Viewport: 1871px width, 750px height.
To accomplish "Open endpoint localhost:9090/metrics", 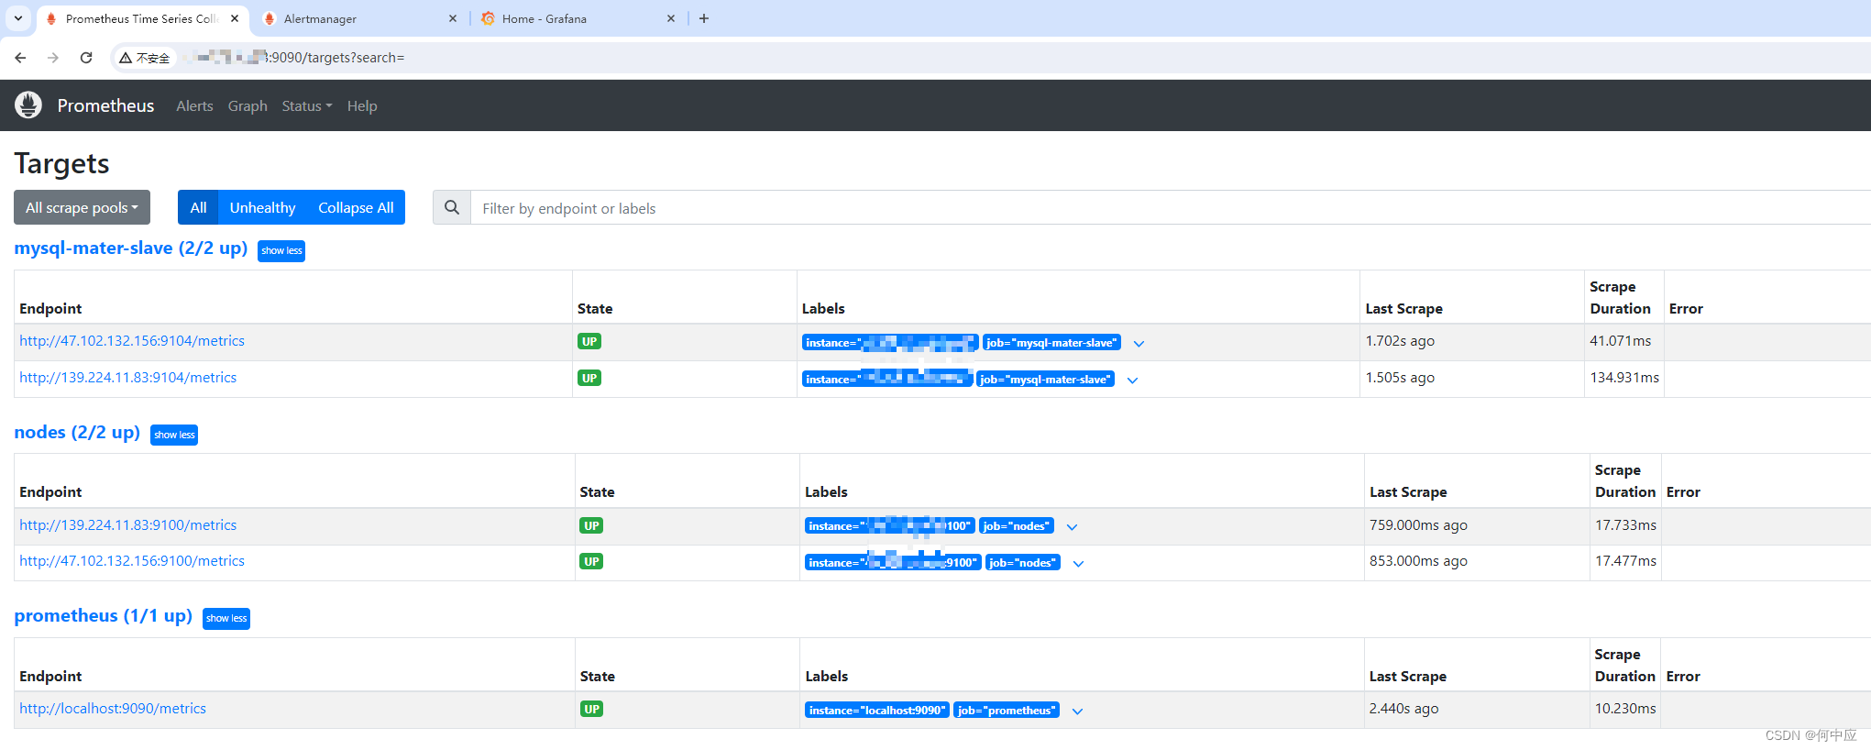I will point(113,709).
